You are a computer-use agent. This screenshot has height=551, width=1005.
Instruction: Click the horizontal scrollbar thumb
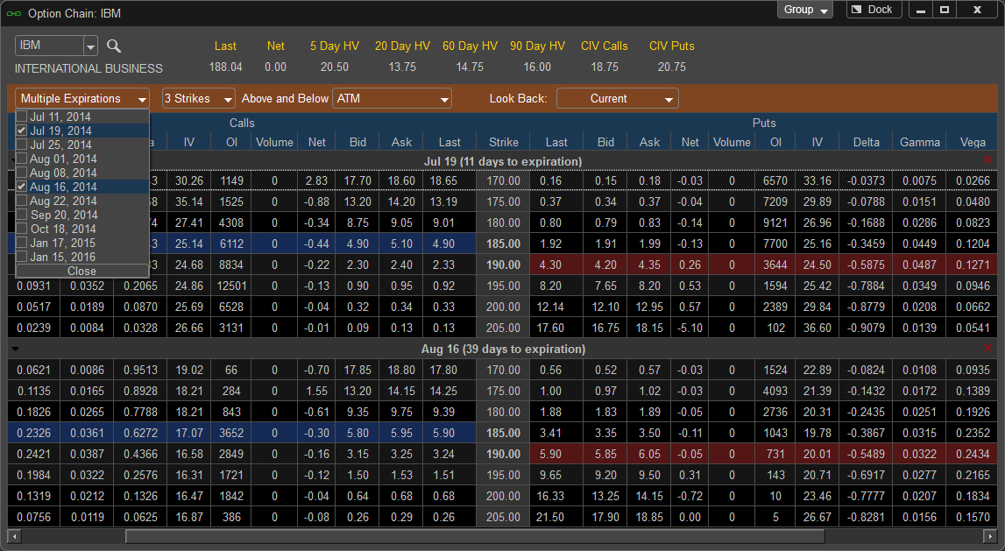point(474,535)
